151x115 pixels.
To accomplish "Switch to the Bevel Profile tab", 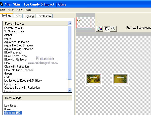I will tap(44, 16).
